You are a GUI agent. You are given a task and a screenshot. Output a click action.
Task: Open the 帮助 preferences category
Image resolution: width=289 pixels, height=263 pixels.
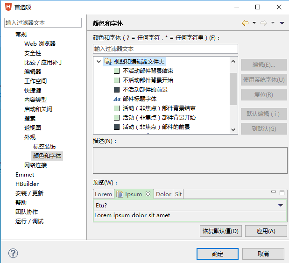[21, 203]
